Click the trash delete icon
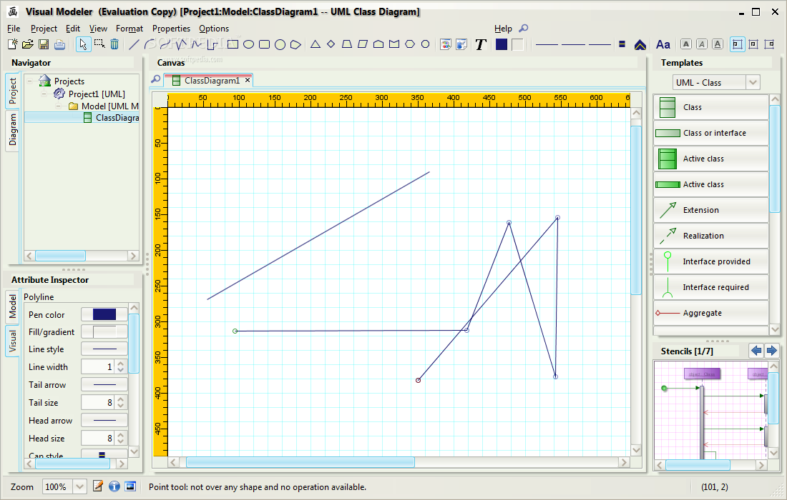This screenshot has width=787, height=500. click(x=114, y=44)
